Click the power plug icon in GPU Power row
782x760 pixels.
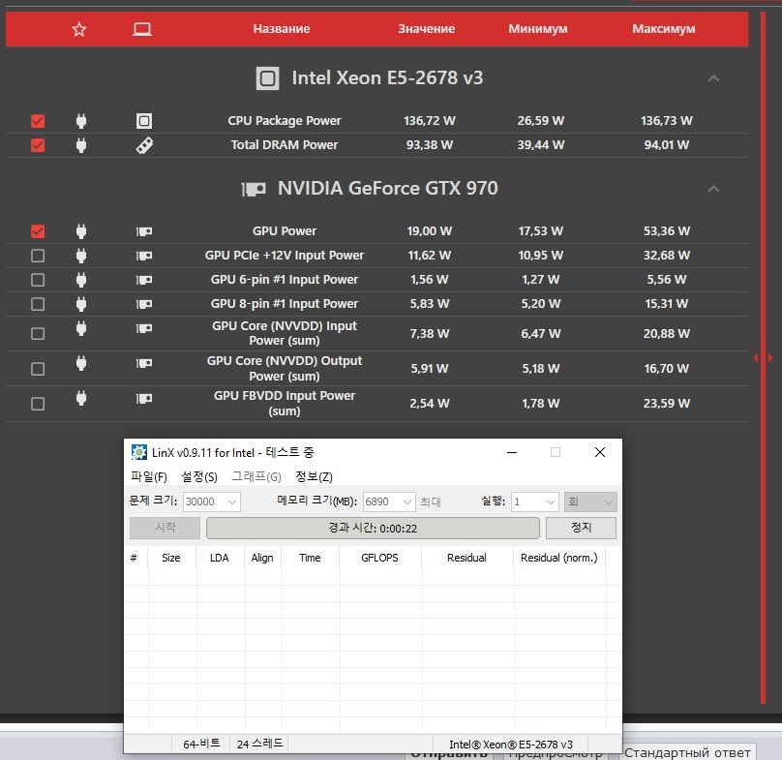point(80,231)
